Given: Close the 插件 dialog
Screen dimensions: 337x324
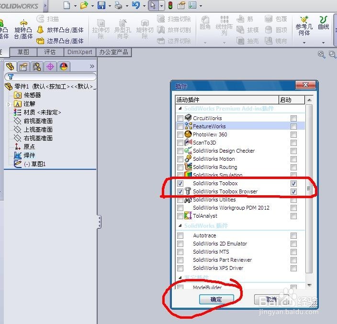Looking at the screenshot, I should tap(305, 85).
